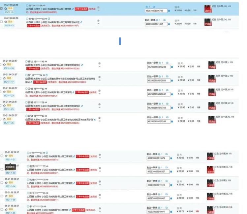Open the blue tag labeled 0521-1-35
The width and height of the screenshot is (247, 214).
(9, 123)
